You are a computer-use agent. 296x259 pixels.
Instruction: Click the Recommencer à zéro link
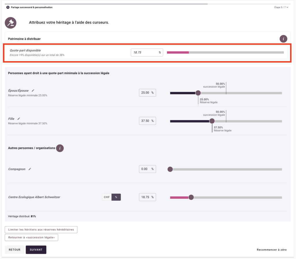point(271,250)
